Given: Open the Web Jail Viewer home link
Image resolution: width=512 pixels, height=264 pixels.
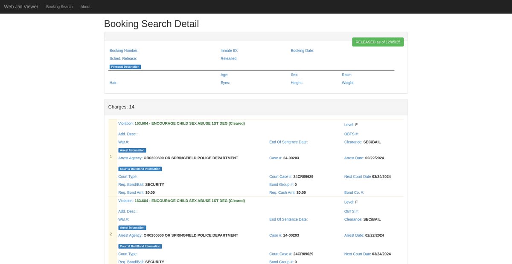Looking at the screenshot, I should tap(21, 7).
